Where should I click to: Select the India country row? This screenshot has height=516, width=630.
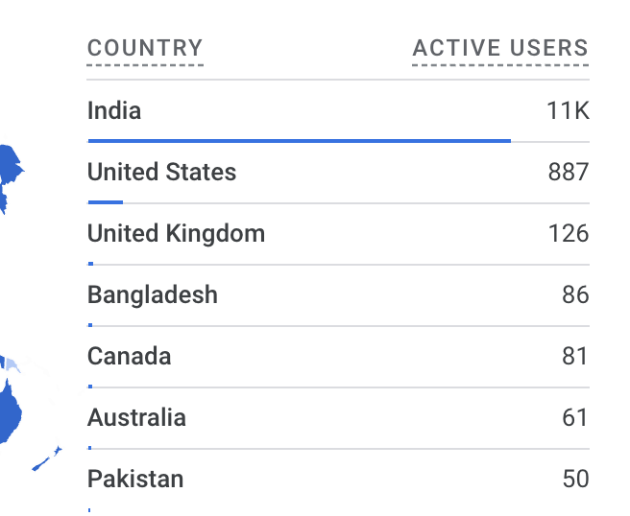[114, 111]
